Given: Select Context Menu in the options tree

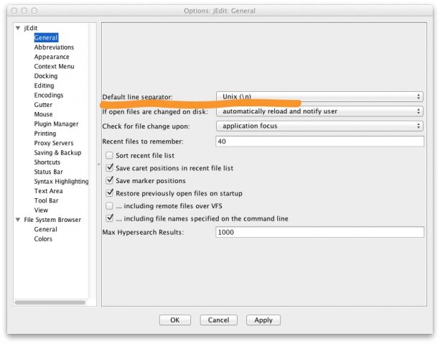Looking at the screenshot, I should tap(54, 66).
